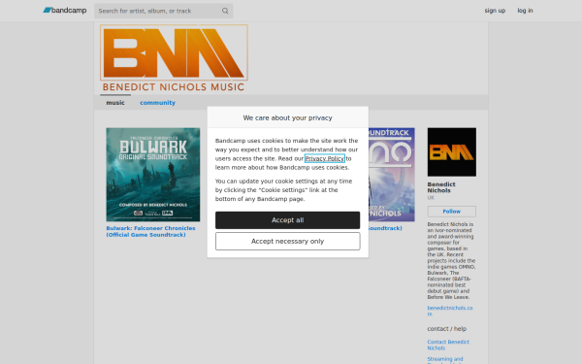Select the music tab

click(x=115, y=103)
